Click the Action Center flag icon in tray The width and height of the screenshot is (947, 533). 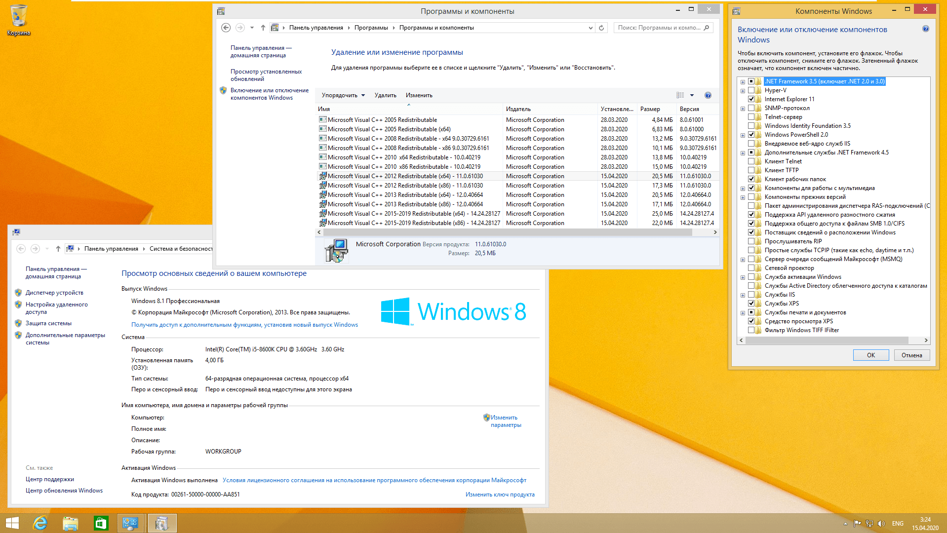point(857,524)
